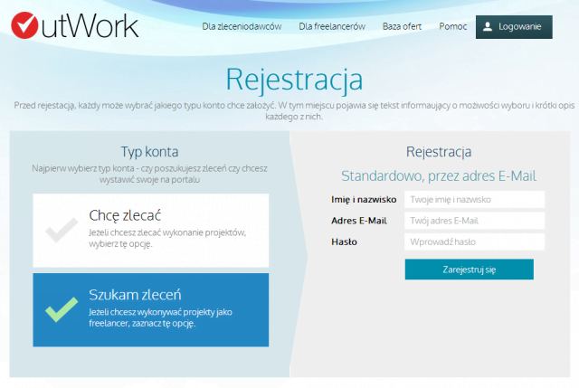Open Baza ofert in the navigation

pos(402,27)
